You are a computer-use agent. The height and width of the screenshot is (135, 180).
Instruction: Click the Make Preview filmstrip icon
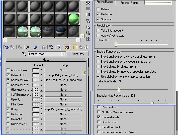[88, 21]
